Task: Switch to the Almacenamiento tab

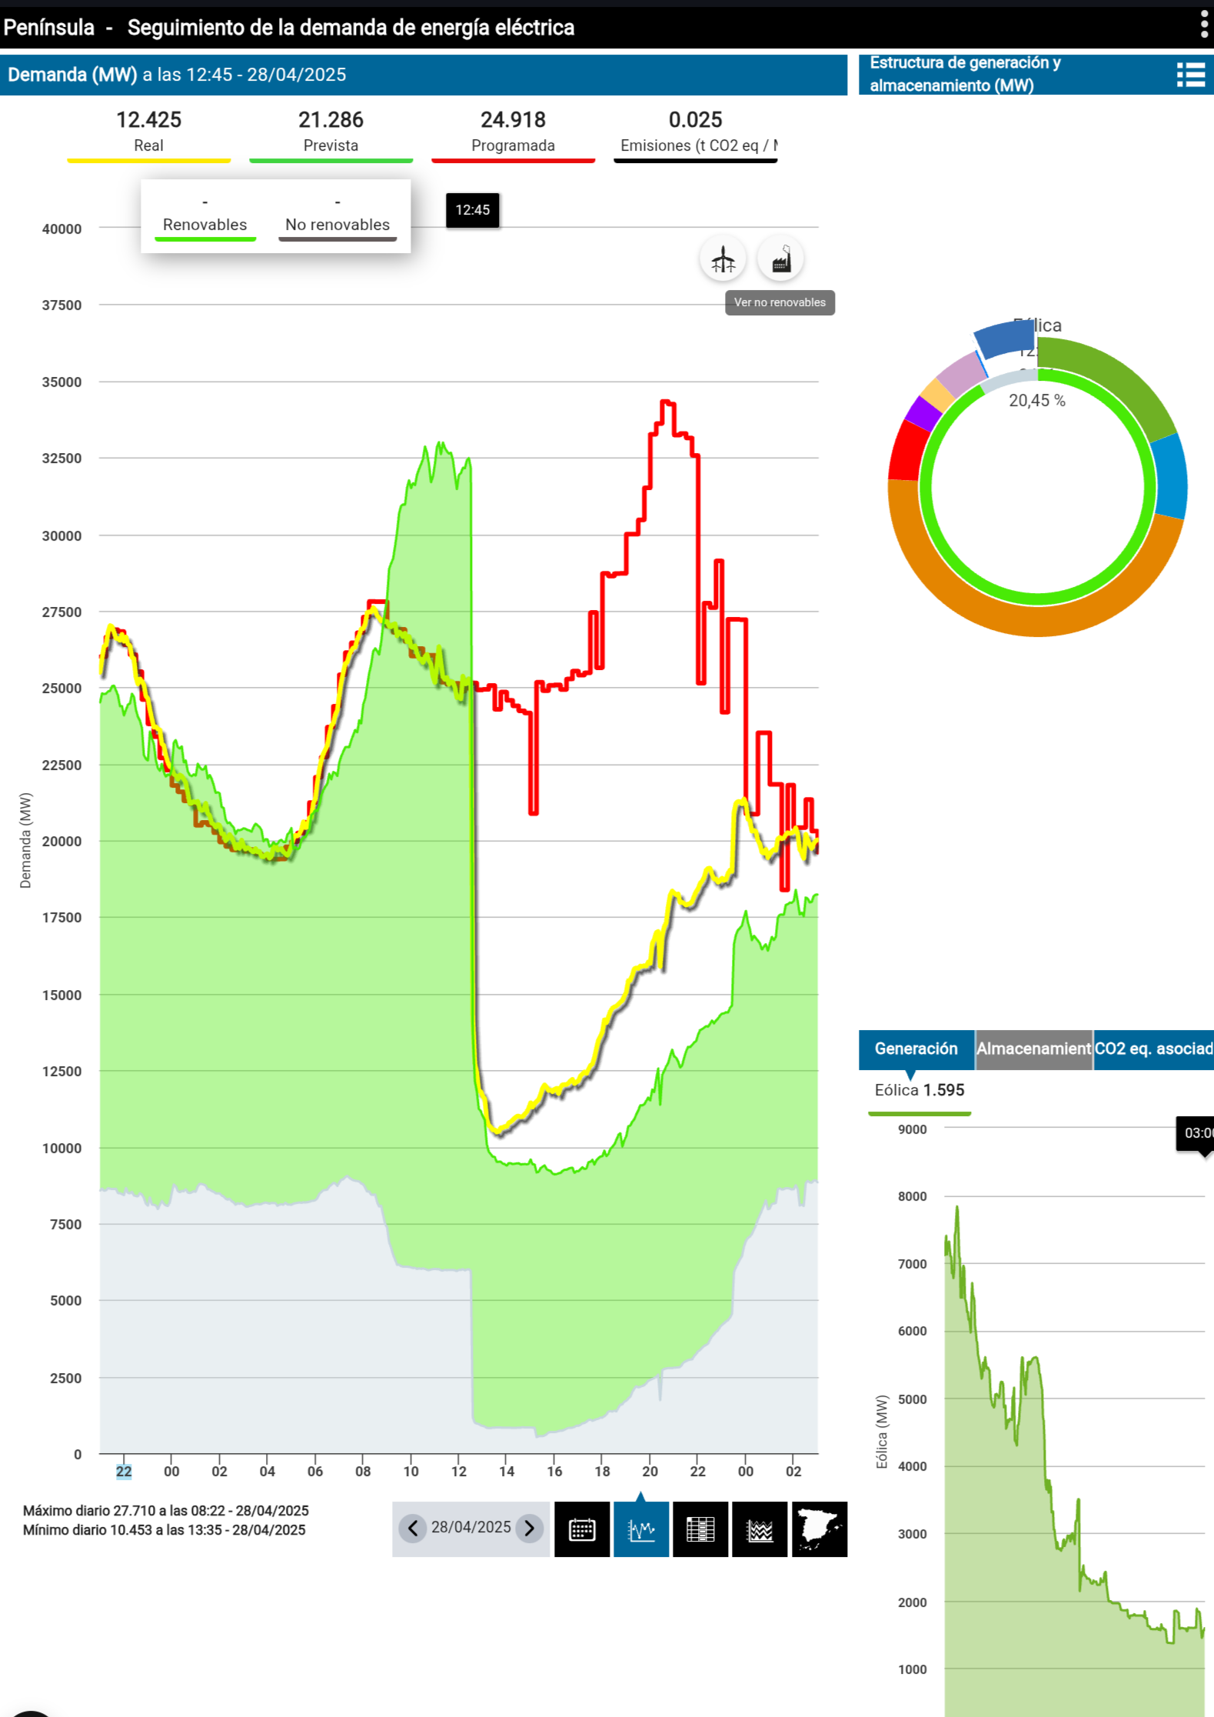Action: pyautogui.click(x=1033, y=1049)
